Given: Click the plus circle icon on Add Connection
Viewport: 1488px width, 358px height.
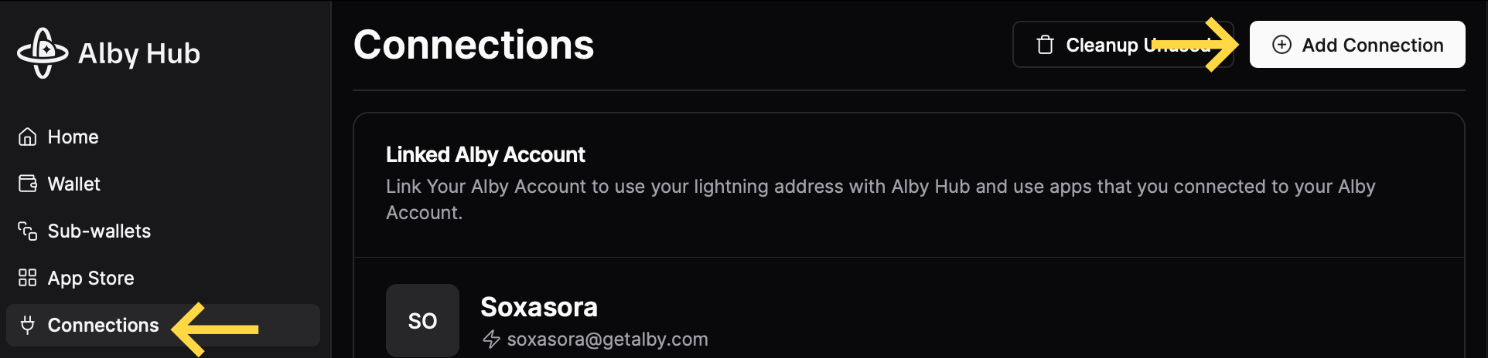Looking at the screenshot, I should pyautogui.click(x=1282, y=45).
